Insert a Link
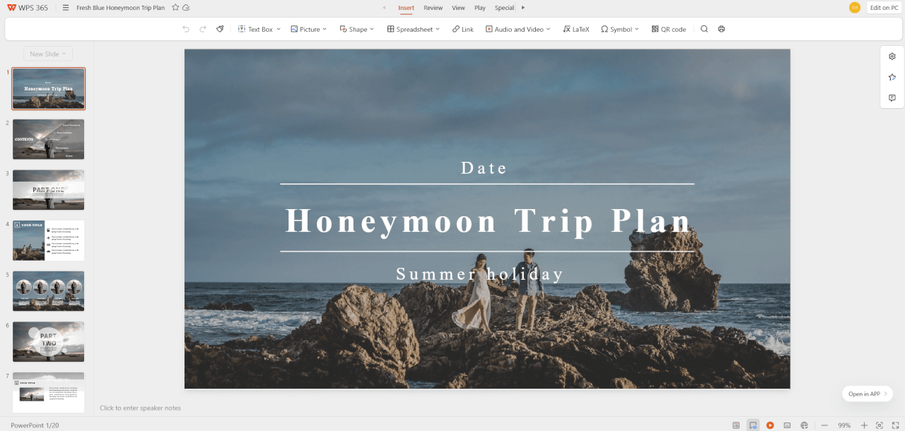 pyautogui.click(x=463, y=29)
